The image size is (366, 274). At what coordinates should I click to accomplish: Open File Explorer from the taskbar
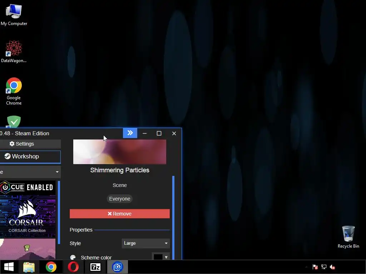pos(29,267)
